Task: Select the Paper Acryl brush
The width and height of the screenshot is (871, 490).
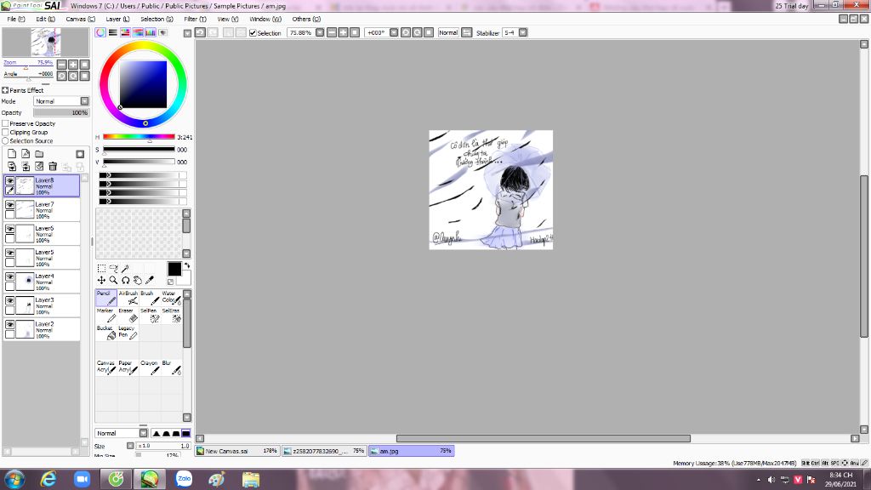Action: click(128, 367)
